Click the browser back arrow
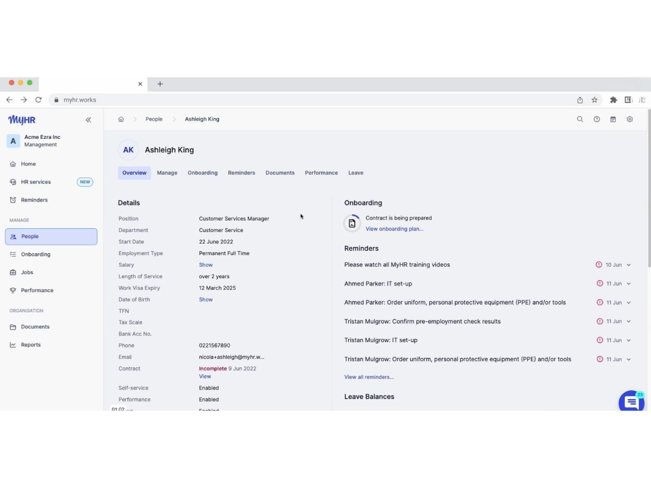 coord(9,100)
